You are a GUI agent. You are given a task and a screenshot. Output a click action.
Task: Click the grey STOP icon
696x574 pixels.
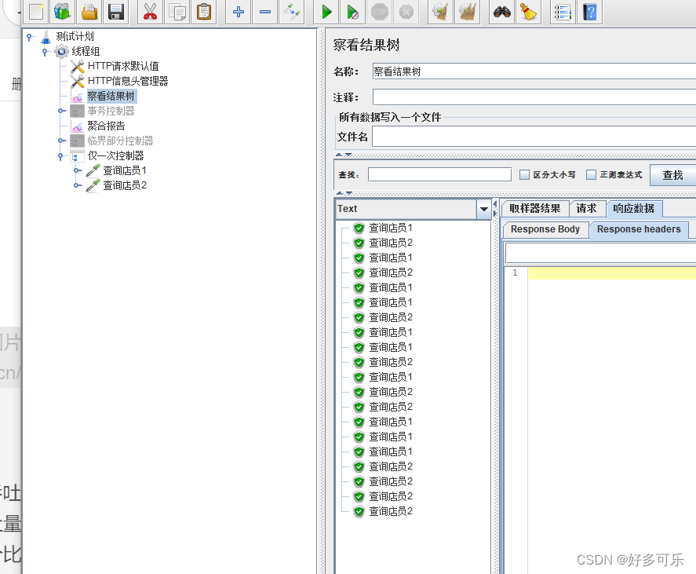pyautogui.click(x=380, y=12)
